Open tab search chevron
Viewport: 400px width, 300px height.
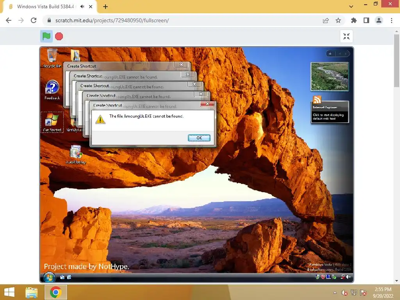click(x=351, y=7)
